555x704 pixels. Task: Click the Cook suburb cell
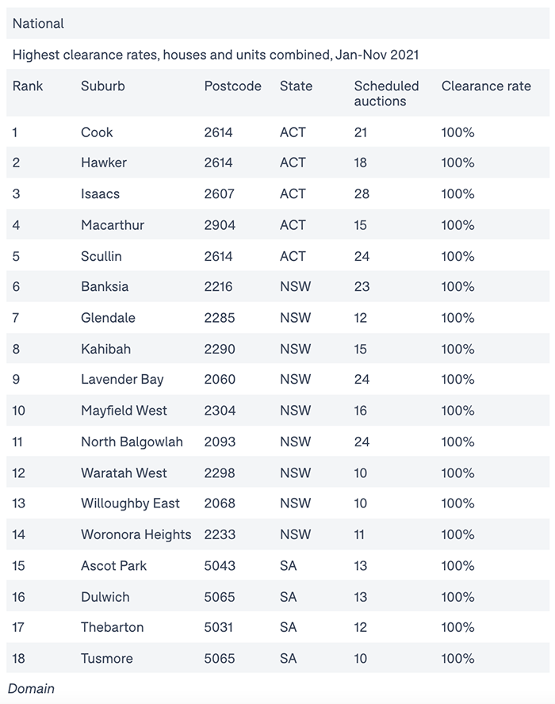(97, 132)
